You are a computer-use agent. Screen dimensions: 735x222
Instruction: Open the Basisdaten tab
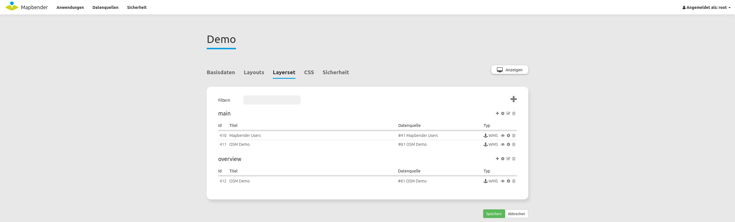[221, 72]
